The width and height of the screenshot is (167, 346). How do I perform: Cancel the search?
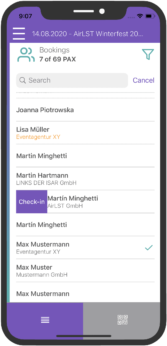(143, 80)
